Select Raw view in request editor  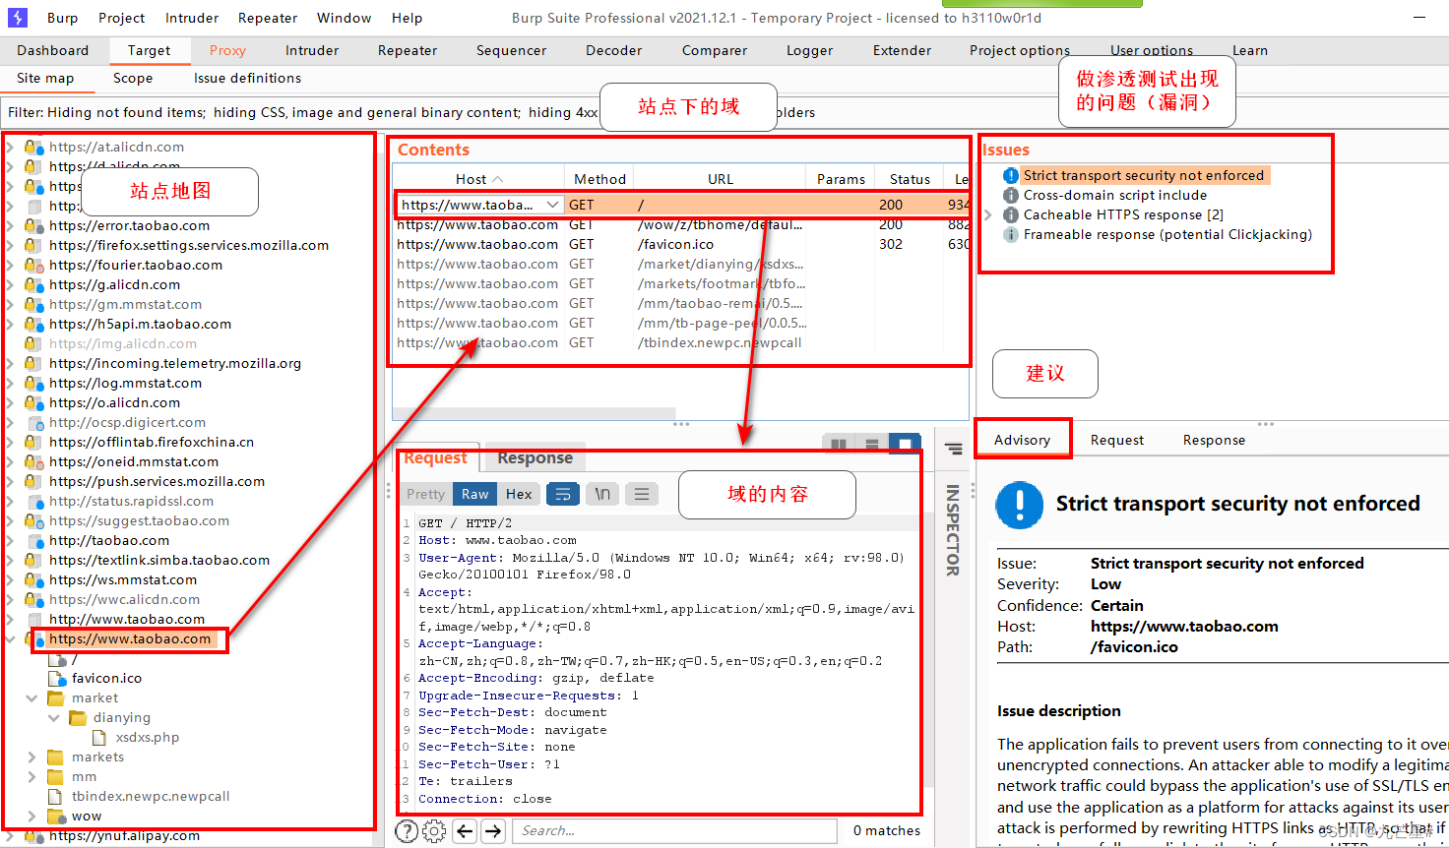(474, 494)
